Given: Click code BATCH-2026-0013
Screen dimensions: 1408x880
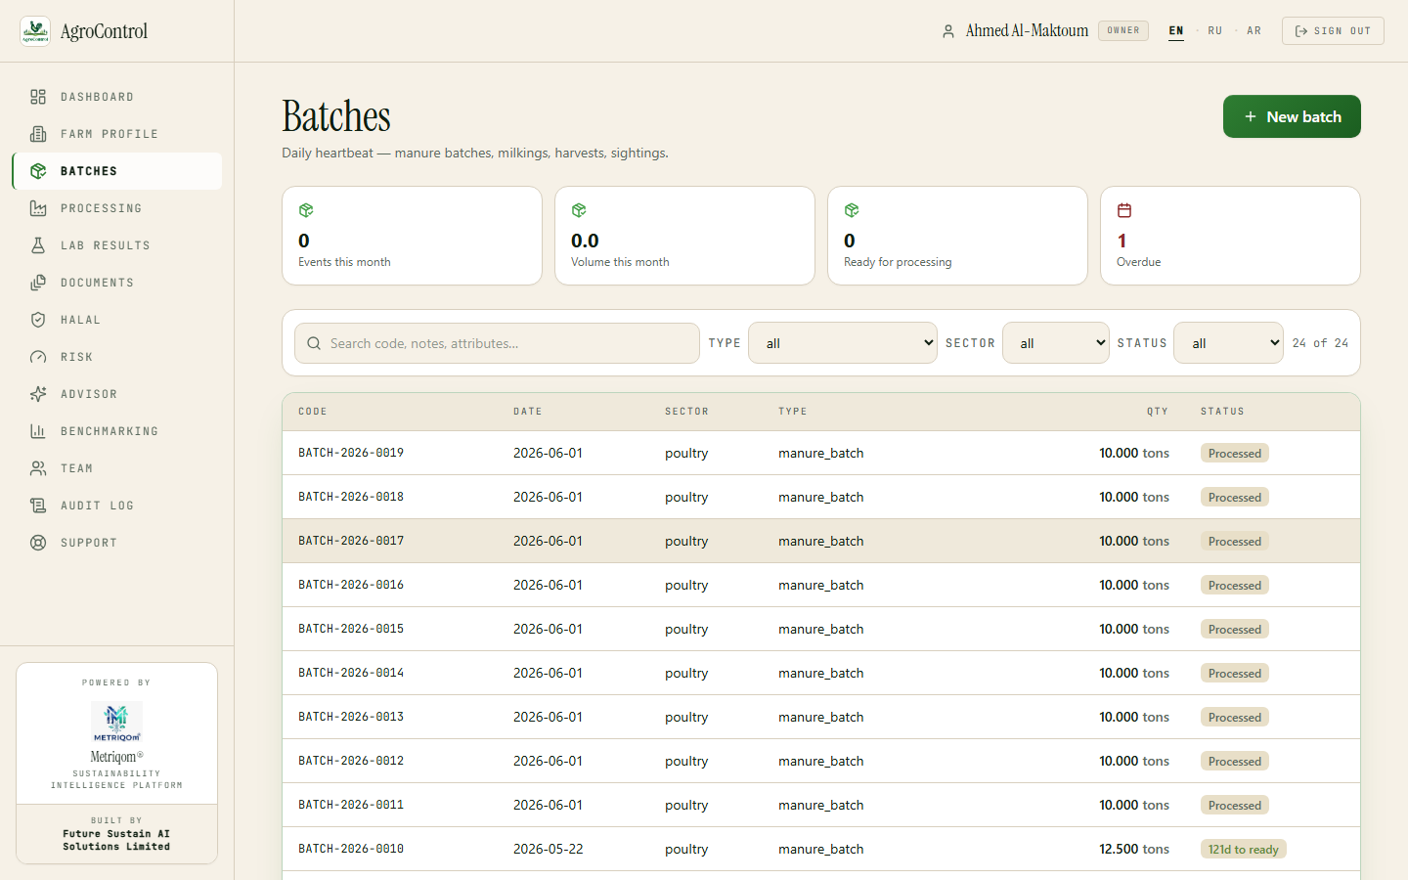Looking at the screenshot, I should point(351,717).
